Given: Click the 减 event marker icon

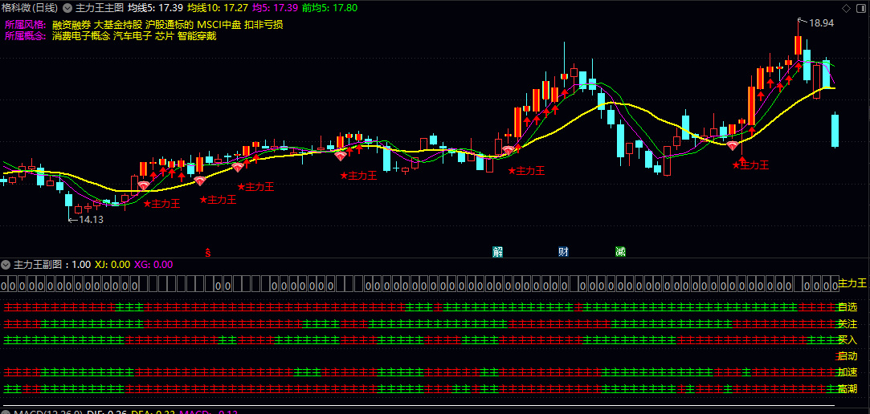Looking at the screenshot, I should (620, 252).
